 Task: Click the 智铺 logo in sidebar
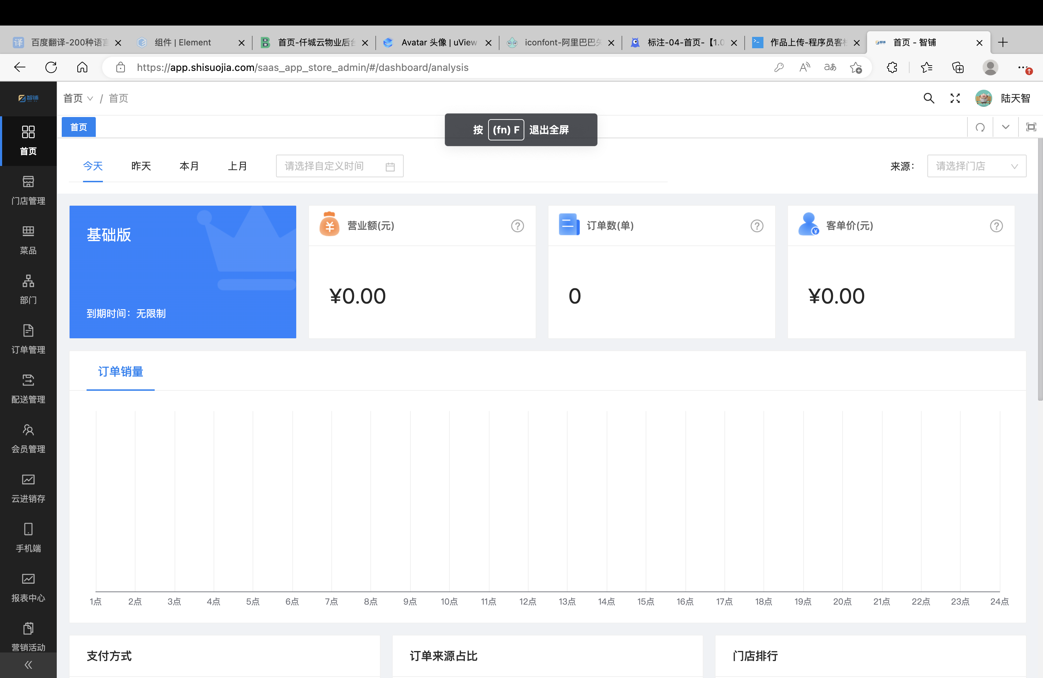28,98
